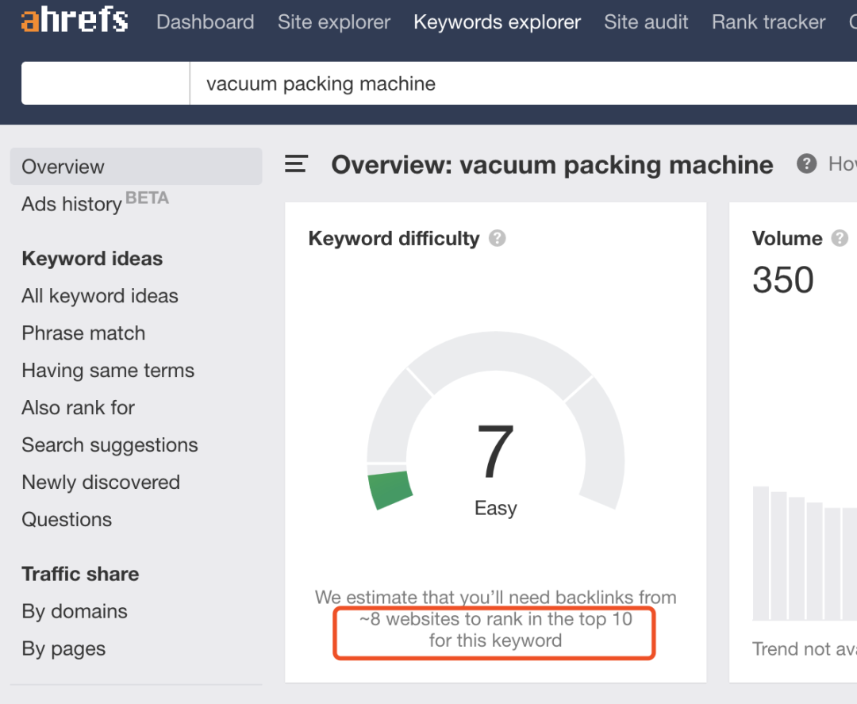Open All keyword ideas report
Image resolution: width=857 pixels, height=704 pixels.
click(x=100, y=296)
